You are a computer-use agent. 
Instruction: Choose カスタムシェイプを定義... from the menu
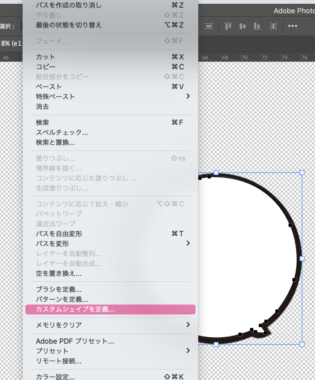pos(110,309)
